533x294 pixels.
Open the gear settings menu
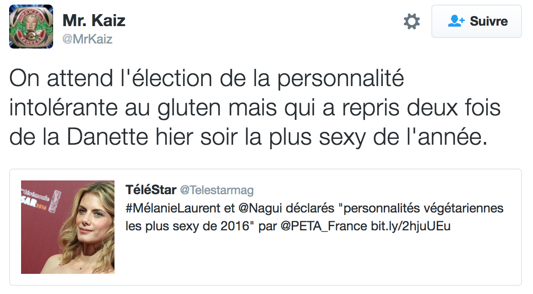(411, 22)
